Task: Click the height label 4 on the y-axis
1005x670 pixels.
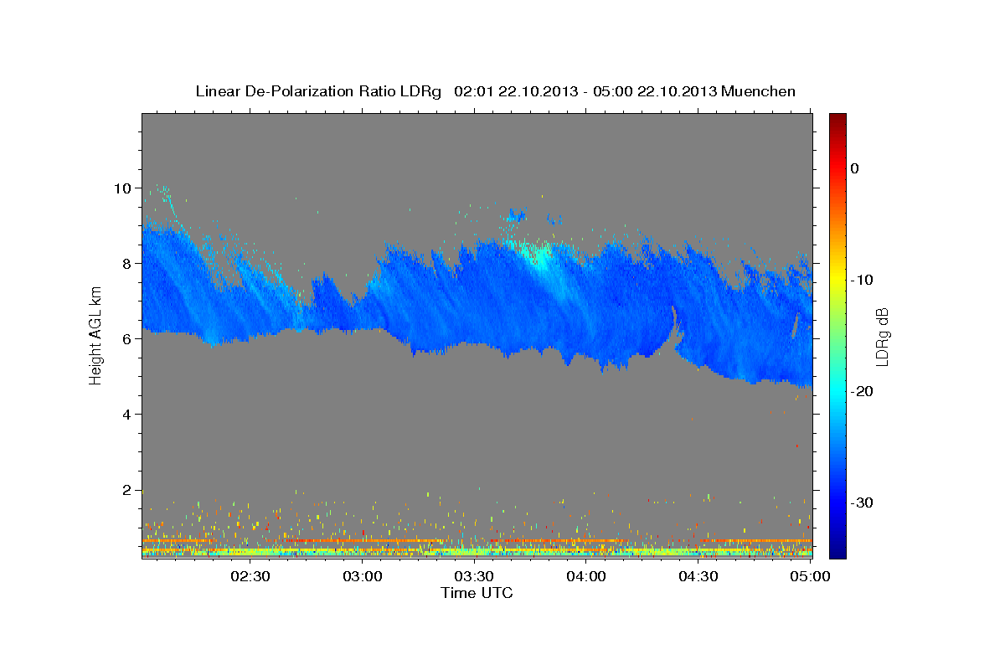Action: tap(126, 415)
